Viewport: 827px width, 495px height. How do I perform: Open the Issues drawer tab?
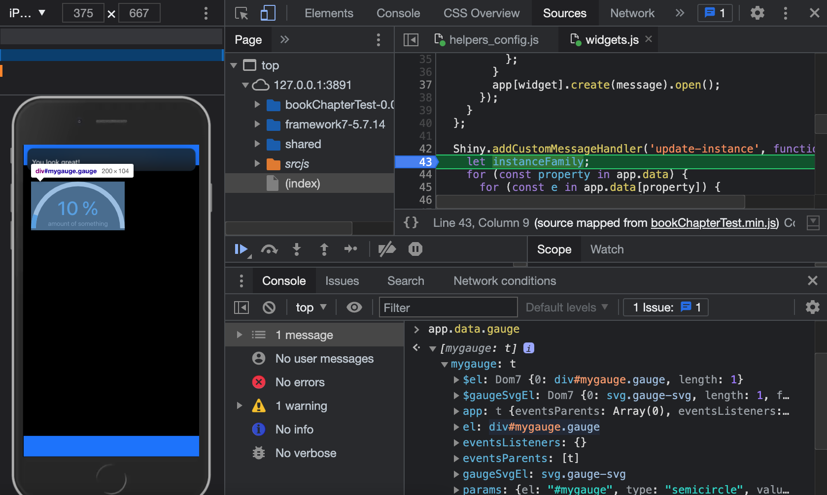coord(342,281)
